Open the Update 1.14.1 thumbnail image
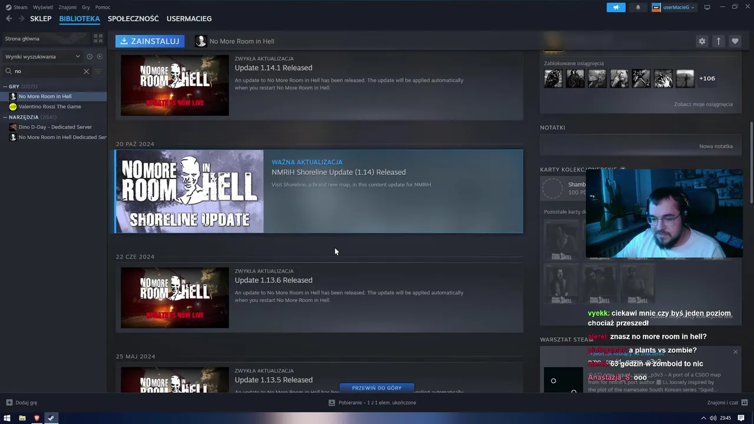 [175, 85]
